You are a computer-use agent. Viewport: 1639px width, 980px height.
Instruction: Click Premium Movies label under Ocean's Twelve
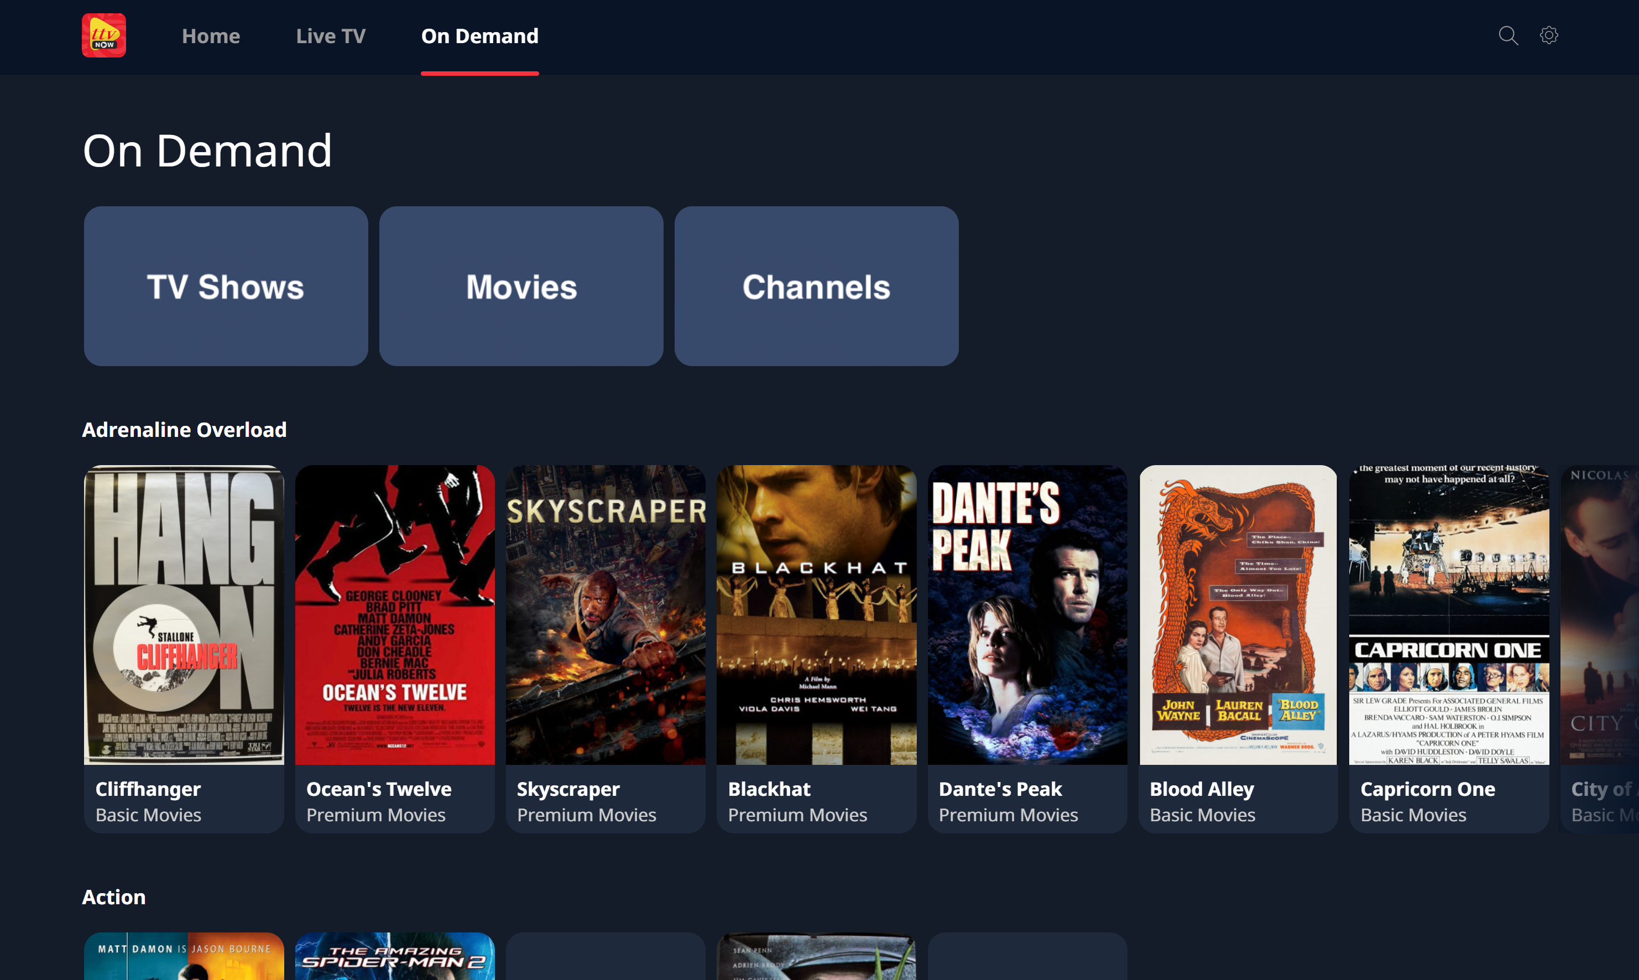(x=375, y=815)
